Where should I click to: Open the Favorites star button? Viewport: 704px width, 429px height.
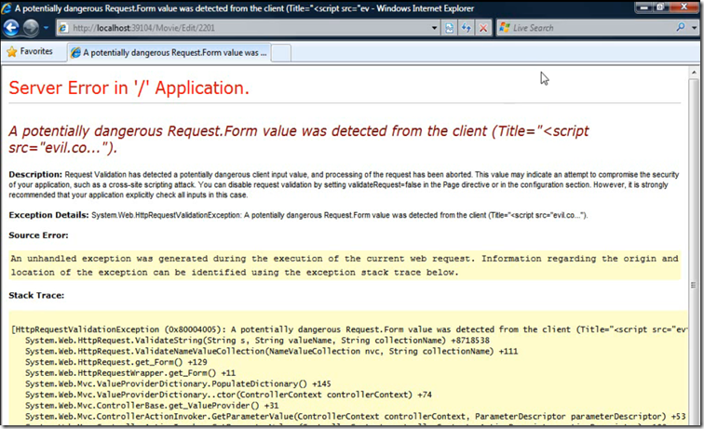(x=30, y=51)
